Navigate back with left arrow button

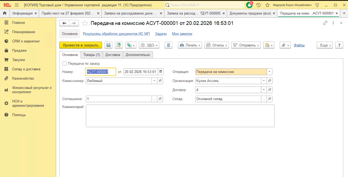[x=64, y=23]
